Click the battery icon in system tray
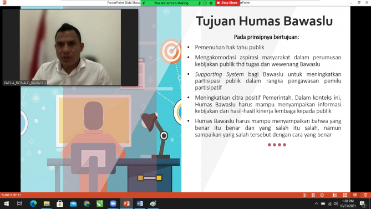Image resolution: width=371 pixels, height=209 pixels. [323, 203]
